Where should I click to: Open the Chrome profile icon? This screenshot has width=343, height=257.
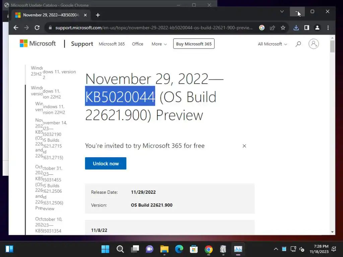(317, 28)
